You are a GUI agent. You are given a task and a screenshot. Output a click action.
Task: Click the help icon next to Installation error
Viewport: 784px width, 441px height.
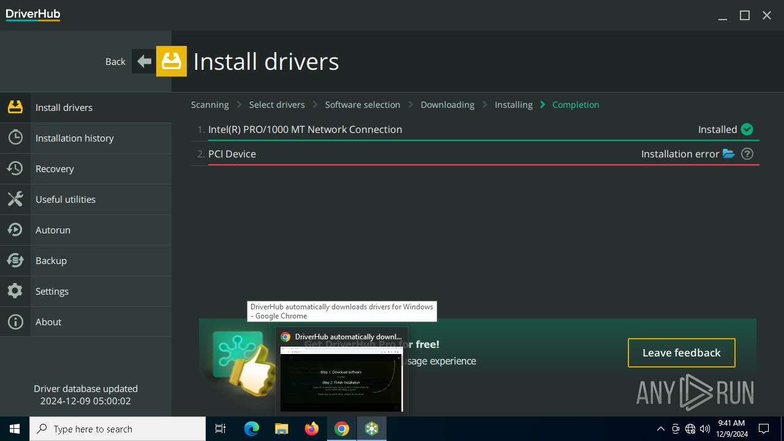tap(747, 154)
